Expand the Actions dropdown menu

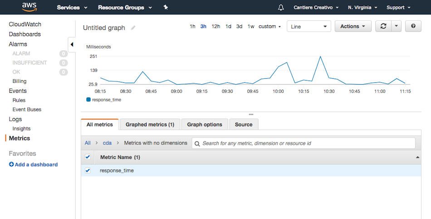(353, 26)
